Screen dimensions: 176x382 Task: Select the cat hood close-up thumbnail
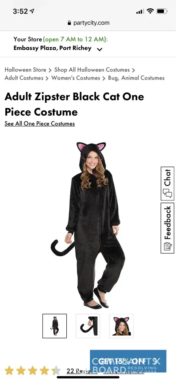point(121,326)
